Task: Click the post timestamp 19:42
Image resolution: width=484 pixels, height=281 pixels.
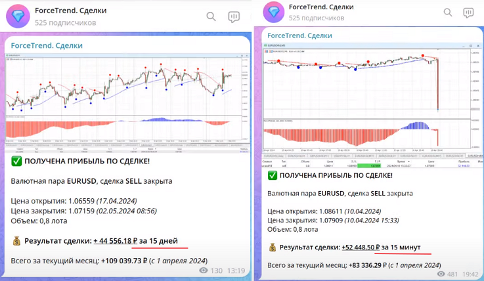Action: pos(470,274)
